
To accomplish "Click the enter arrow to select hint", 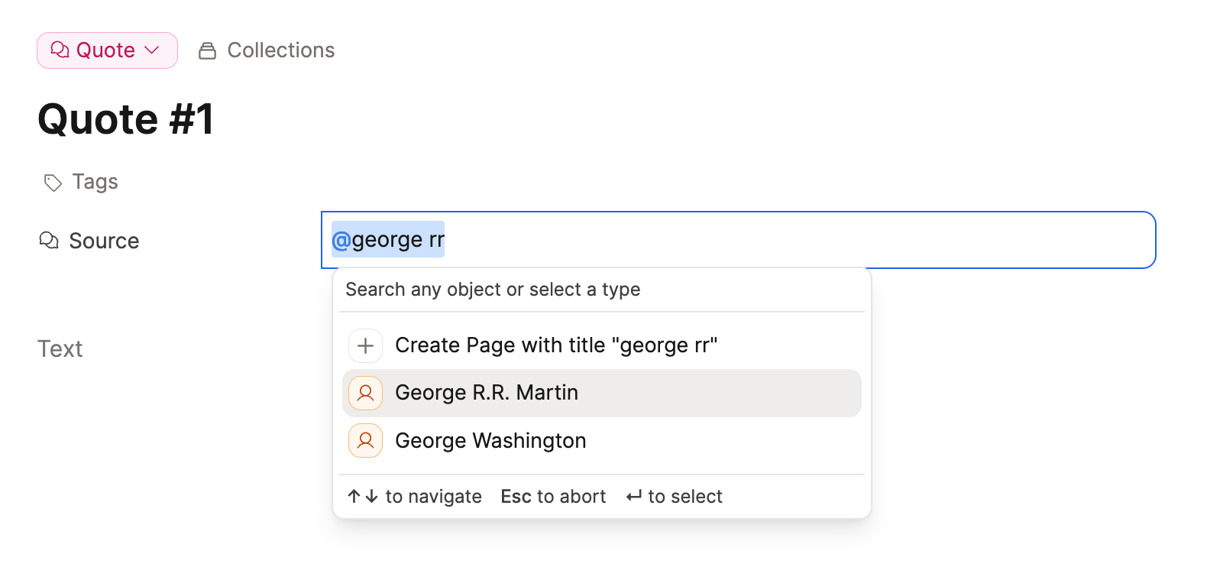I will (x=633, y=497).
